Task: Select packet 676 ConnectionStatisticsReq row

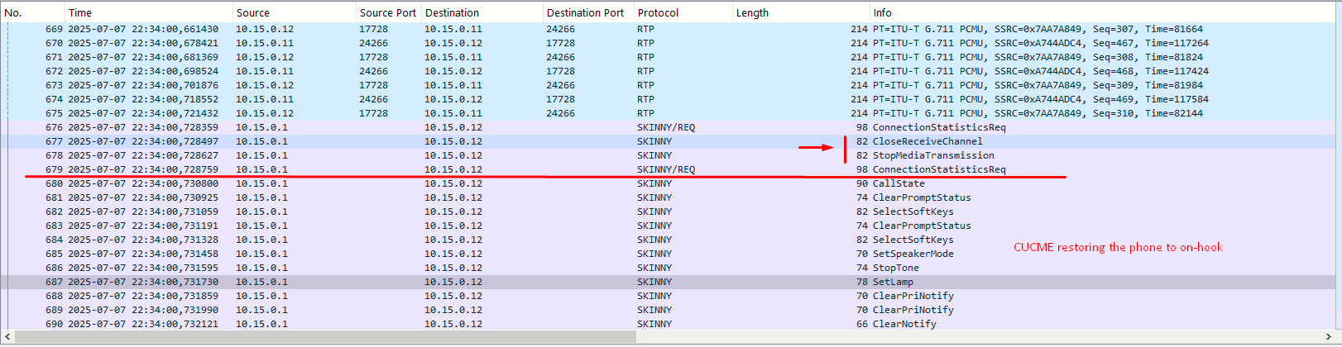Action: [x=670, y=127]
